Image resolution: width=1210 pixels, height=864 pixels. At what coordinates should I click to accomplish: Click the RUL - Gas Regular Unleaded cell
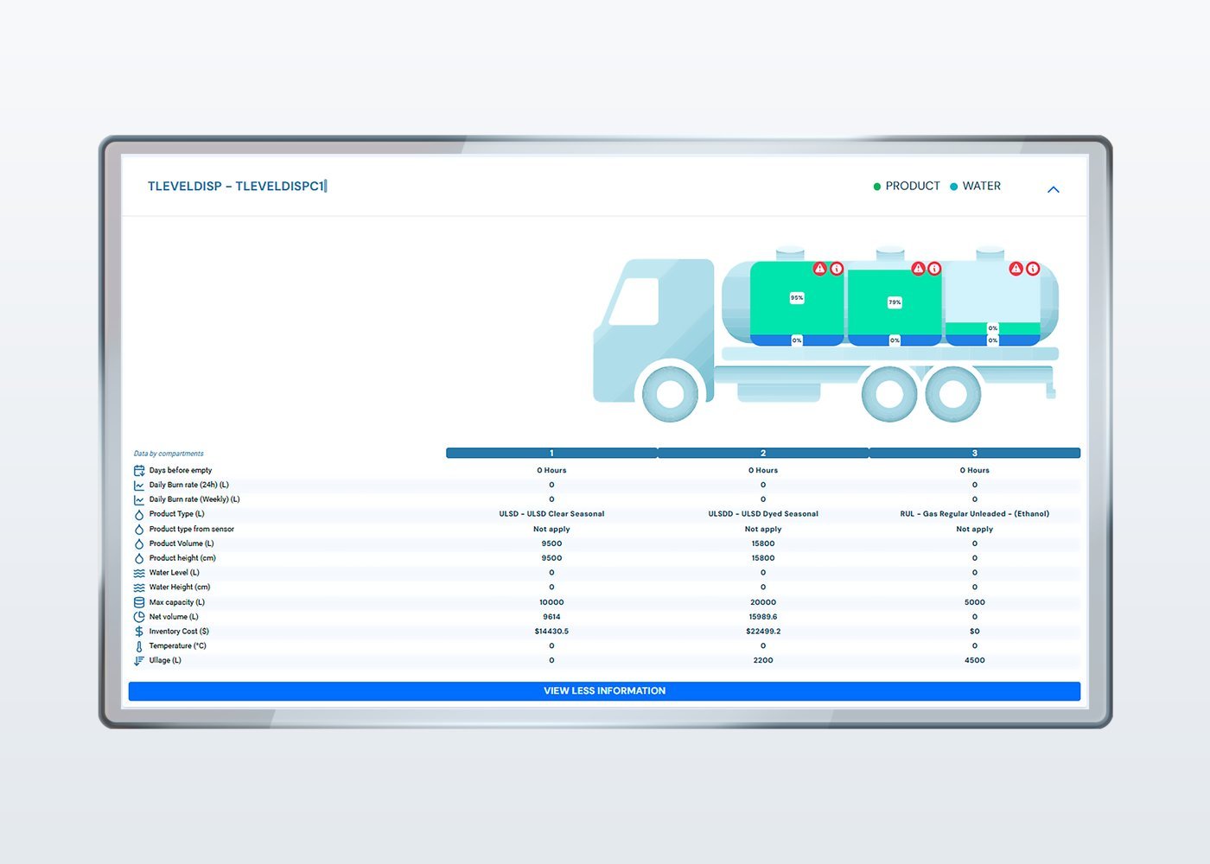(975, 514)
